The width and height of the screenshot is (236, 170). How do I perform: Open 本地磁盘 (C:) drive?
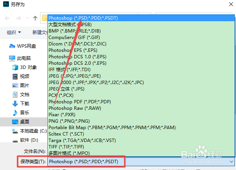click(29, 131)
